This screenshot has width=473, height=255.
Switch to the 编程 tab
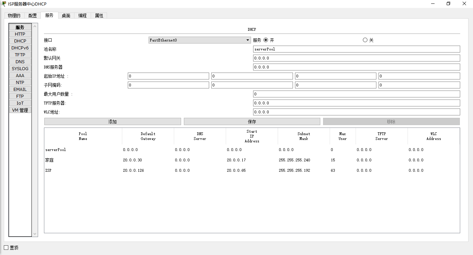[82, 16]
